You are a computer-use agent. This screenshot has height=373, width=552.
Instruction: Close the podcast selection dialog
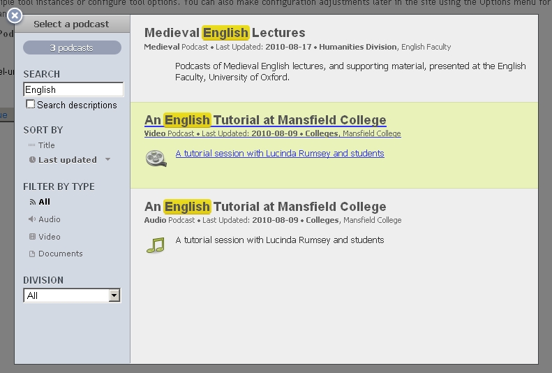pos(15,15)
